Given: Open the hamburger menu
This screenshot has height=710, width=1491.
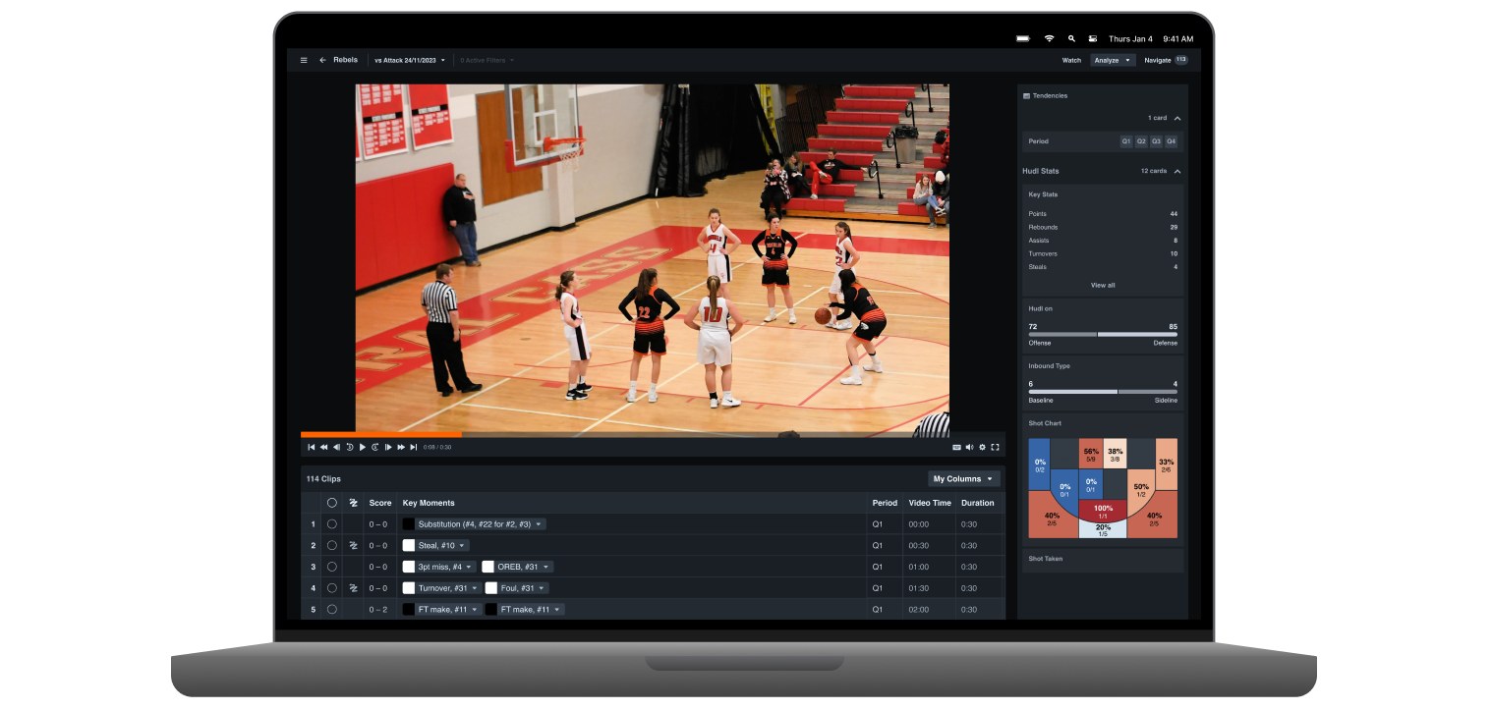Looking at the screenshot, I should pyautogui.click(x=304, y=60).
